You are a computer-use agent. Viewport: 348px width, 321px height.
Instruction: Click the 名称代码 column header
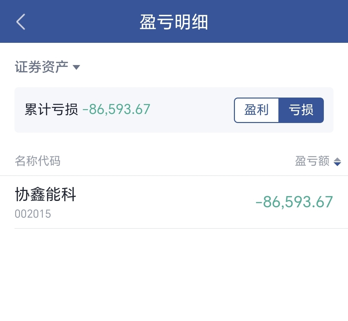coord(37,161)
